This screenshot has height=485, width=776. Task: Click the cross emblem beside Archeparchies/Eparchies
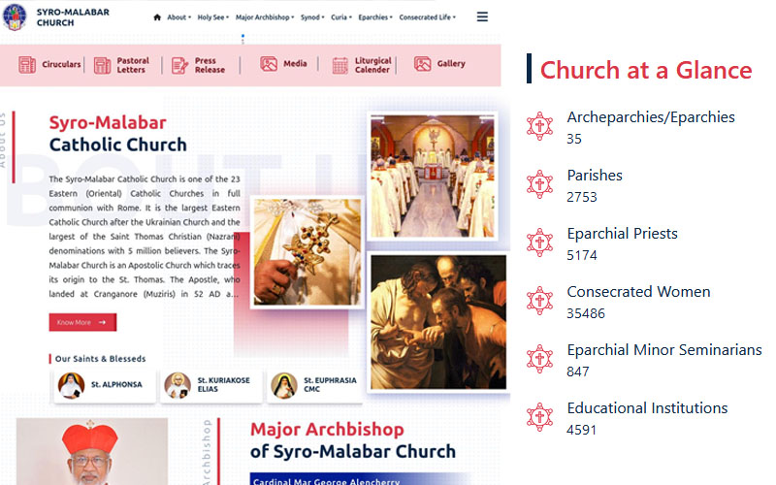539,126
